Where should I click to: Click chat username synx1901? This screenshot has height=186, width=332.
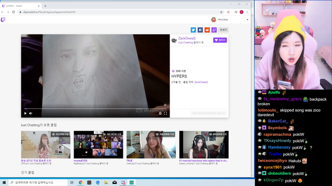point(272,167)
